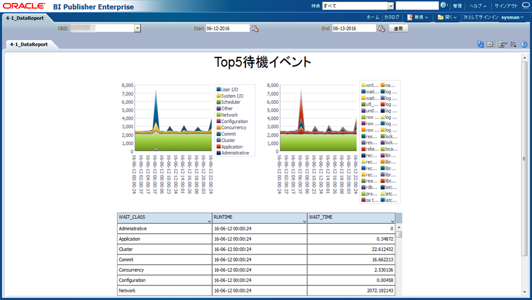Click the 開く folder icon
This screenshot has height=300, width=532.
point(441,17)
